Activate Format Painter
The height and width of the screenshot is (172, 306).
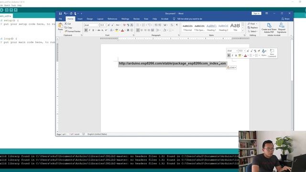pos(72,31)
